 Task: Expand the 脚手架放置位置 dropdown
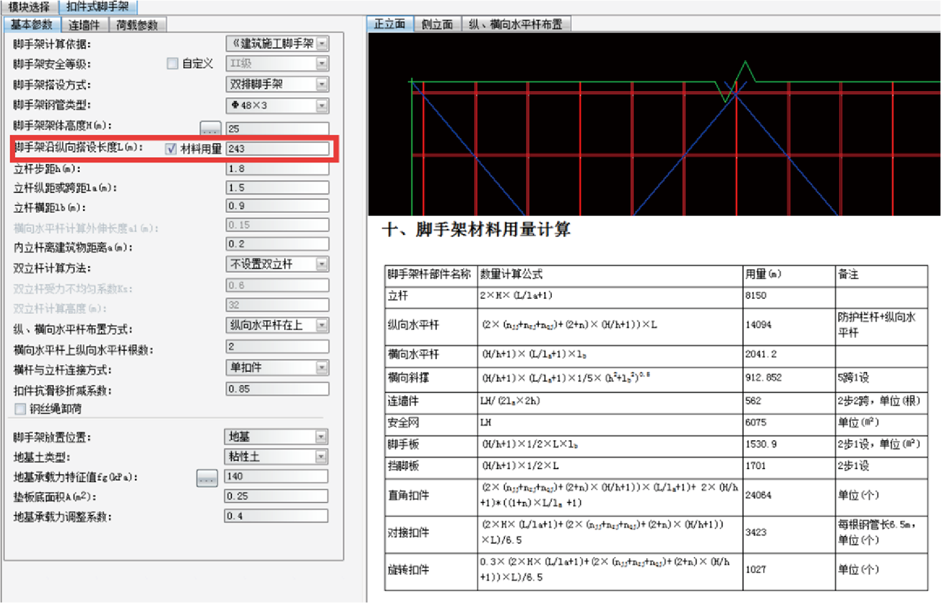tap(321, 437)
